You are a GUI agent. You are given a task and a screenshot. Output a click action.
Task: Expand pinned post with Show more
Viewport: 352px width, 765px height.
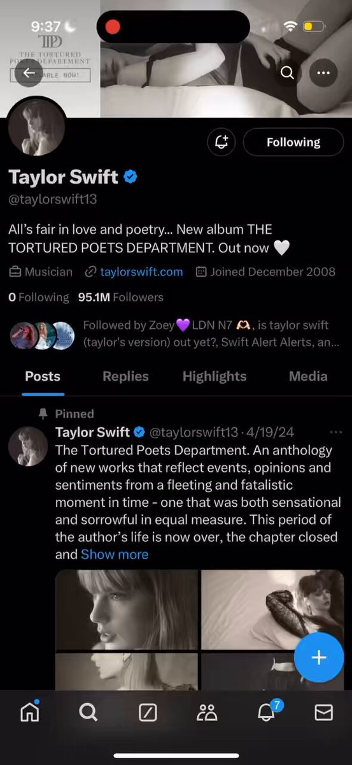pos(115,554)
